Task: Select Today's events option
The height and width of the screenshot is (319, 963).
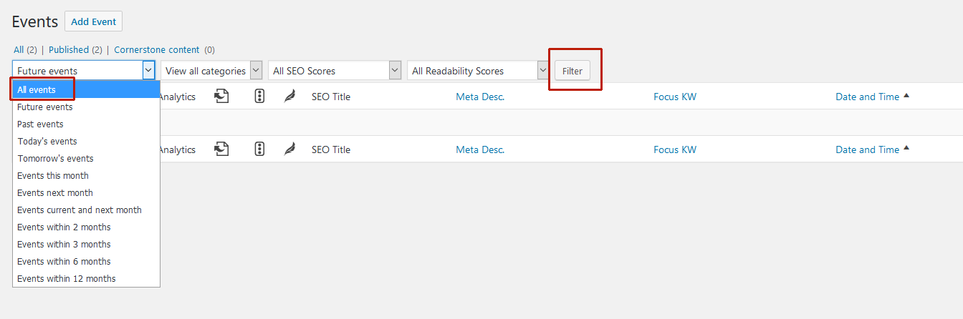Action: 47,142
